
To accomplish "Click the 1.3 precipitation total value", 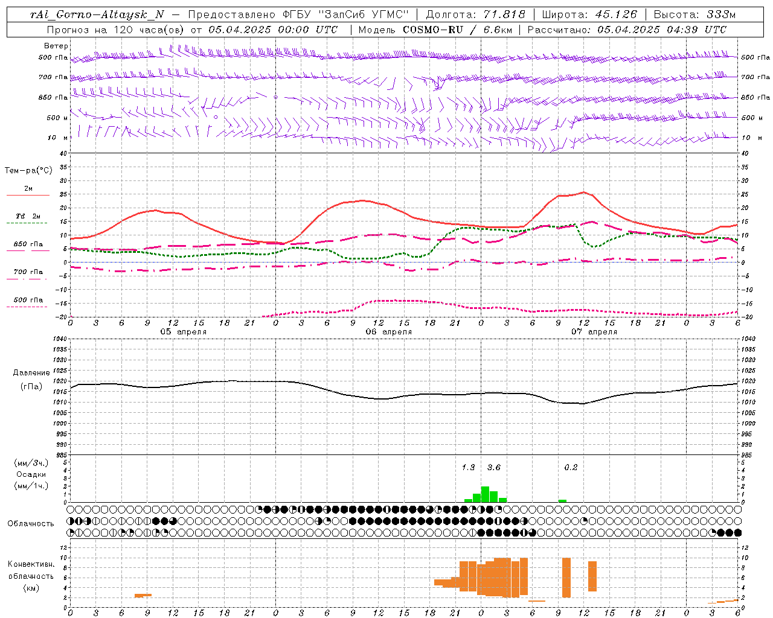I will pos(468,468).
